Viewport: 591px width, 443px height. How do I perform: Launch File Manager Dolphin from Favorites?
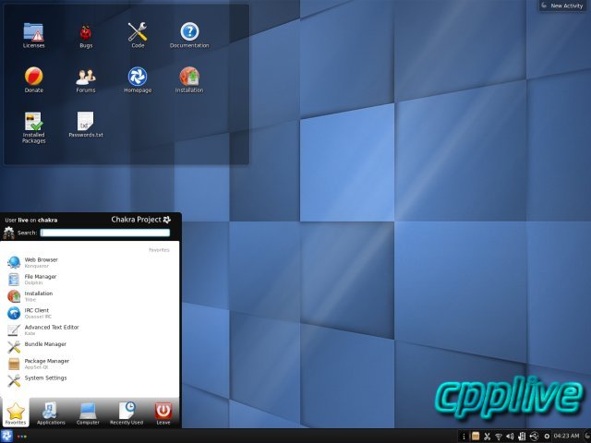point(90,279)
